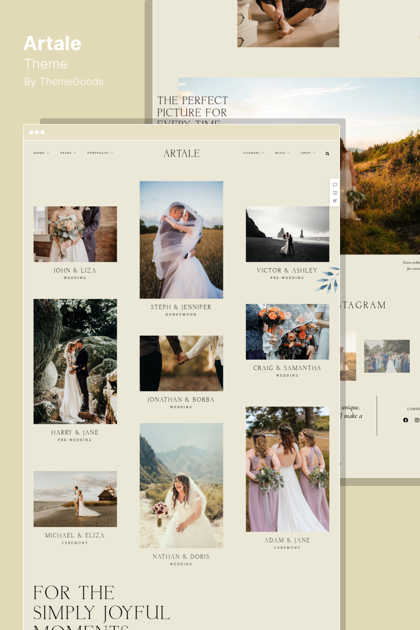Open the Jonathan & Borba holding hands photo
420x630 pixels.
182,363
